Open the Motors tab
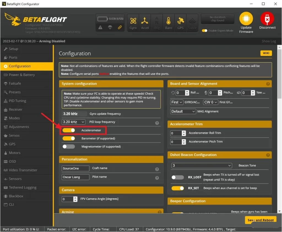This screenshot has height=232, width=282. click(27, 153)
